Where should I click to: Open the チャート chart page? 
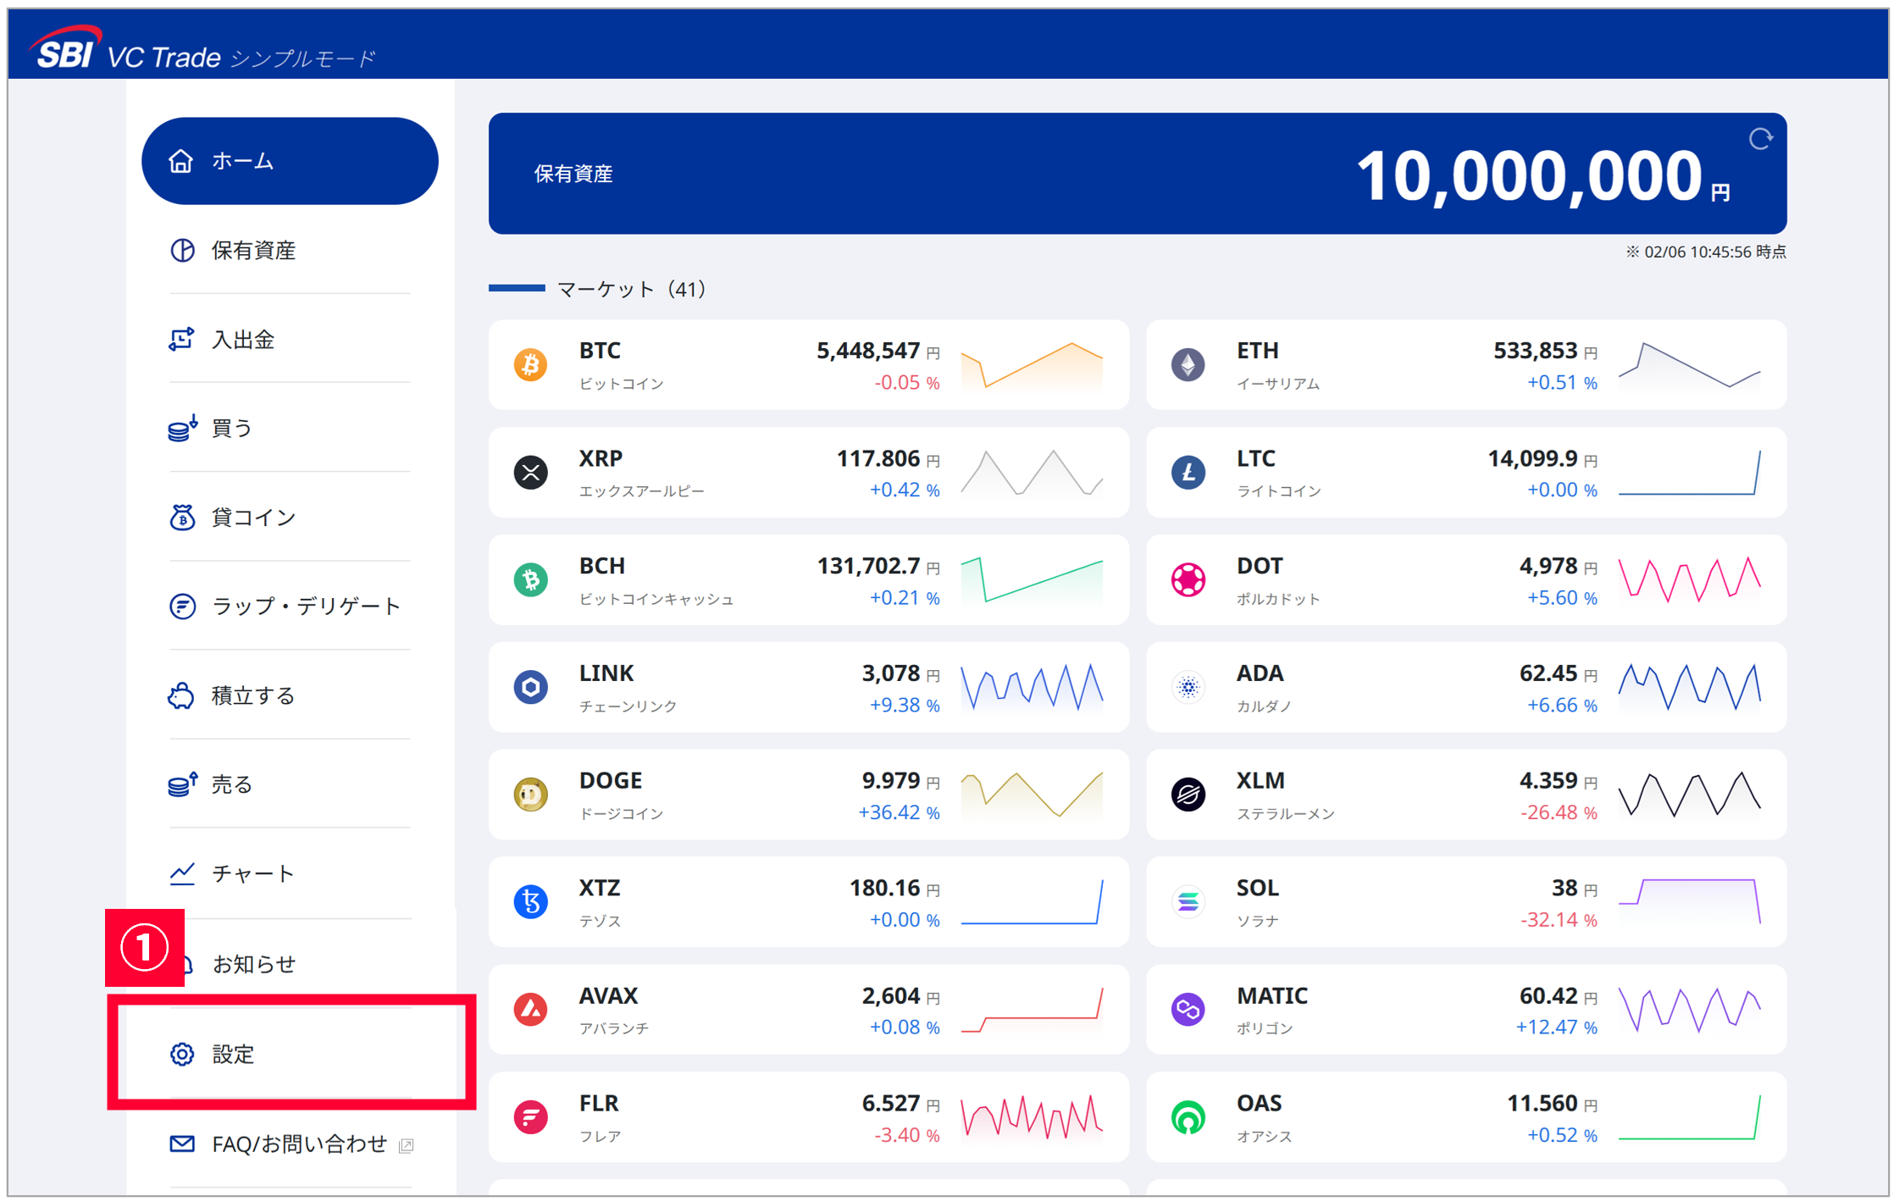pyautogui.click(x=252, y=873)
